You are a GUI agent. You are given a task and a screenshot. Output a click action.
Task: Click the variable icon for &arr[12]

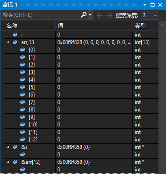[15, 162]
